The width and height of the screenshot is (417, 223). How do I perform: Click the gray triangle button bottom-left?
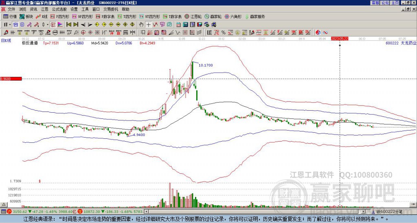pyautogui.click(x=3, y=204)
